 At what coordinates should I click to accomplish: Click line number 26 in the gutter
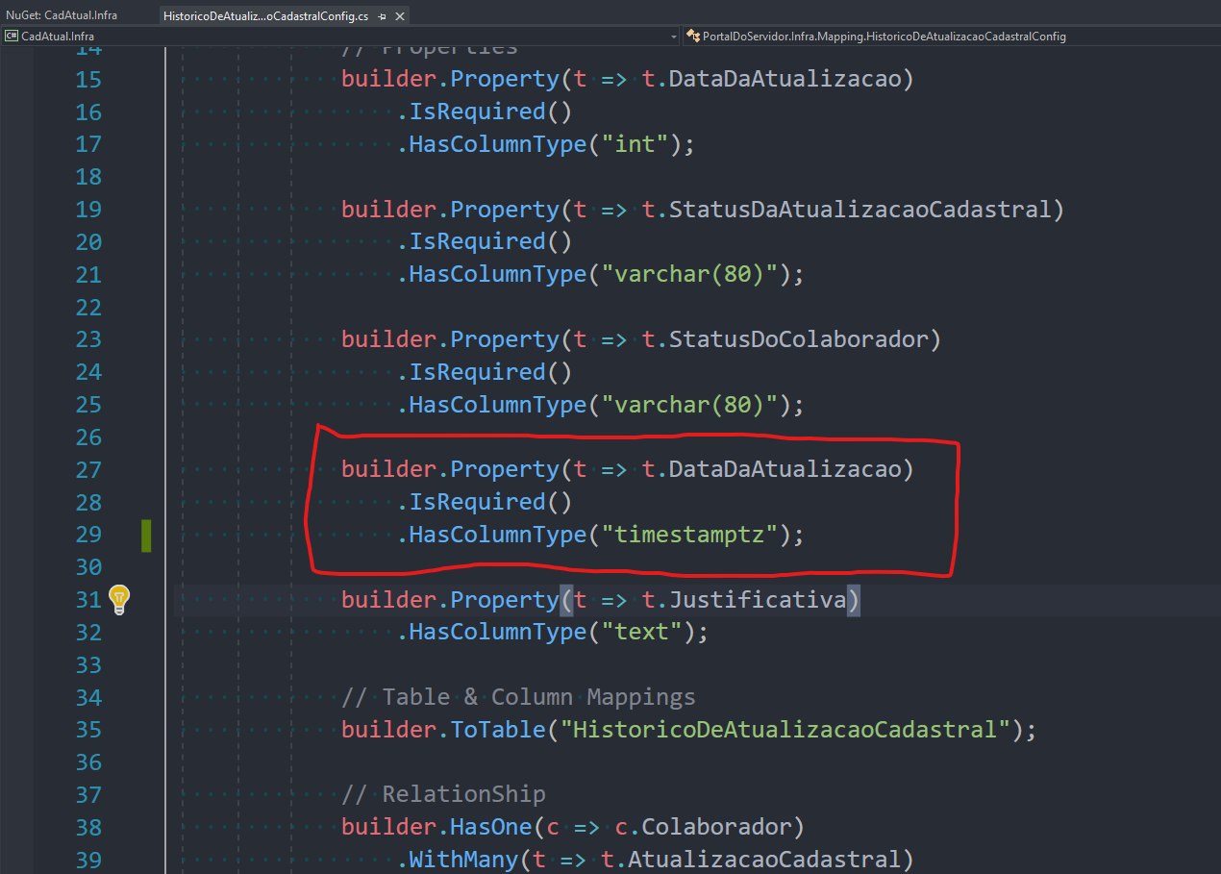[88, 437]
